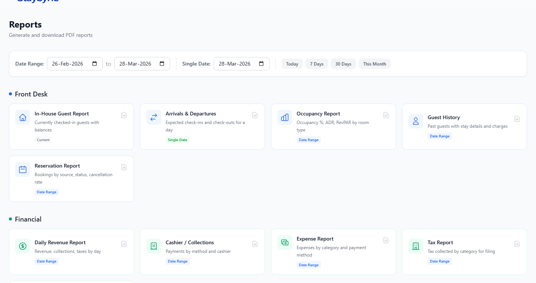Choose the 30 Days preset
This screenshot has height=283, width=536.
[x=343, y=64]
